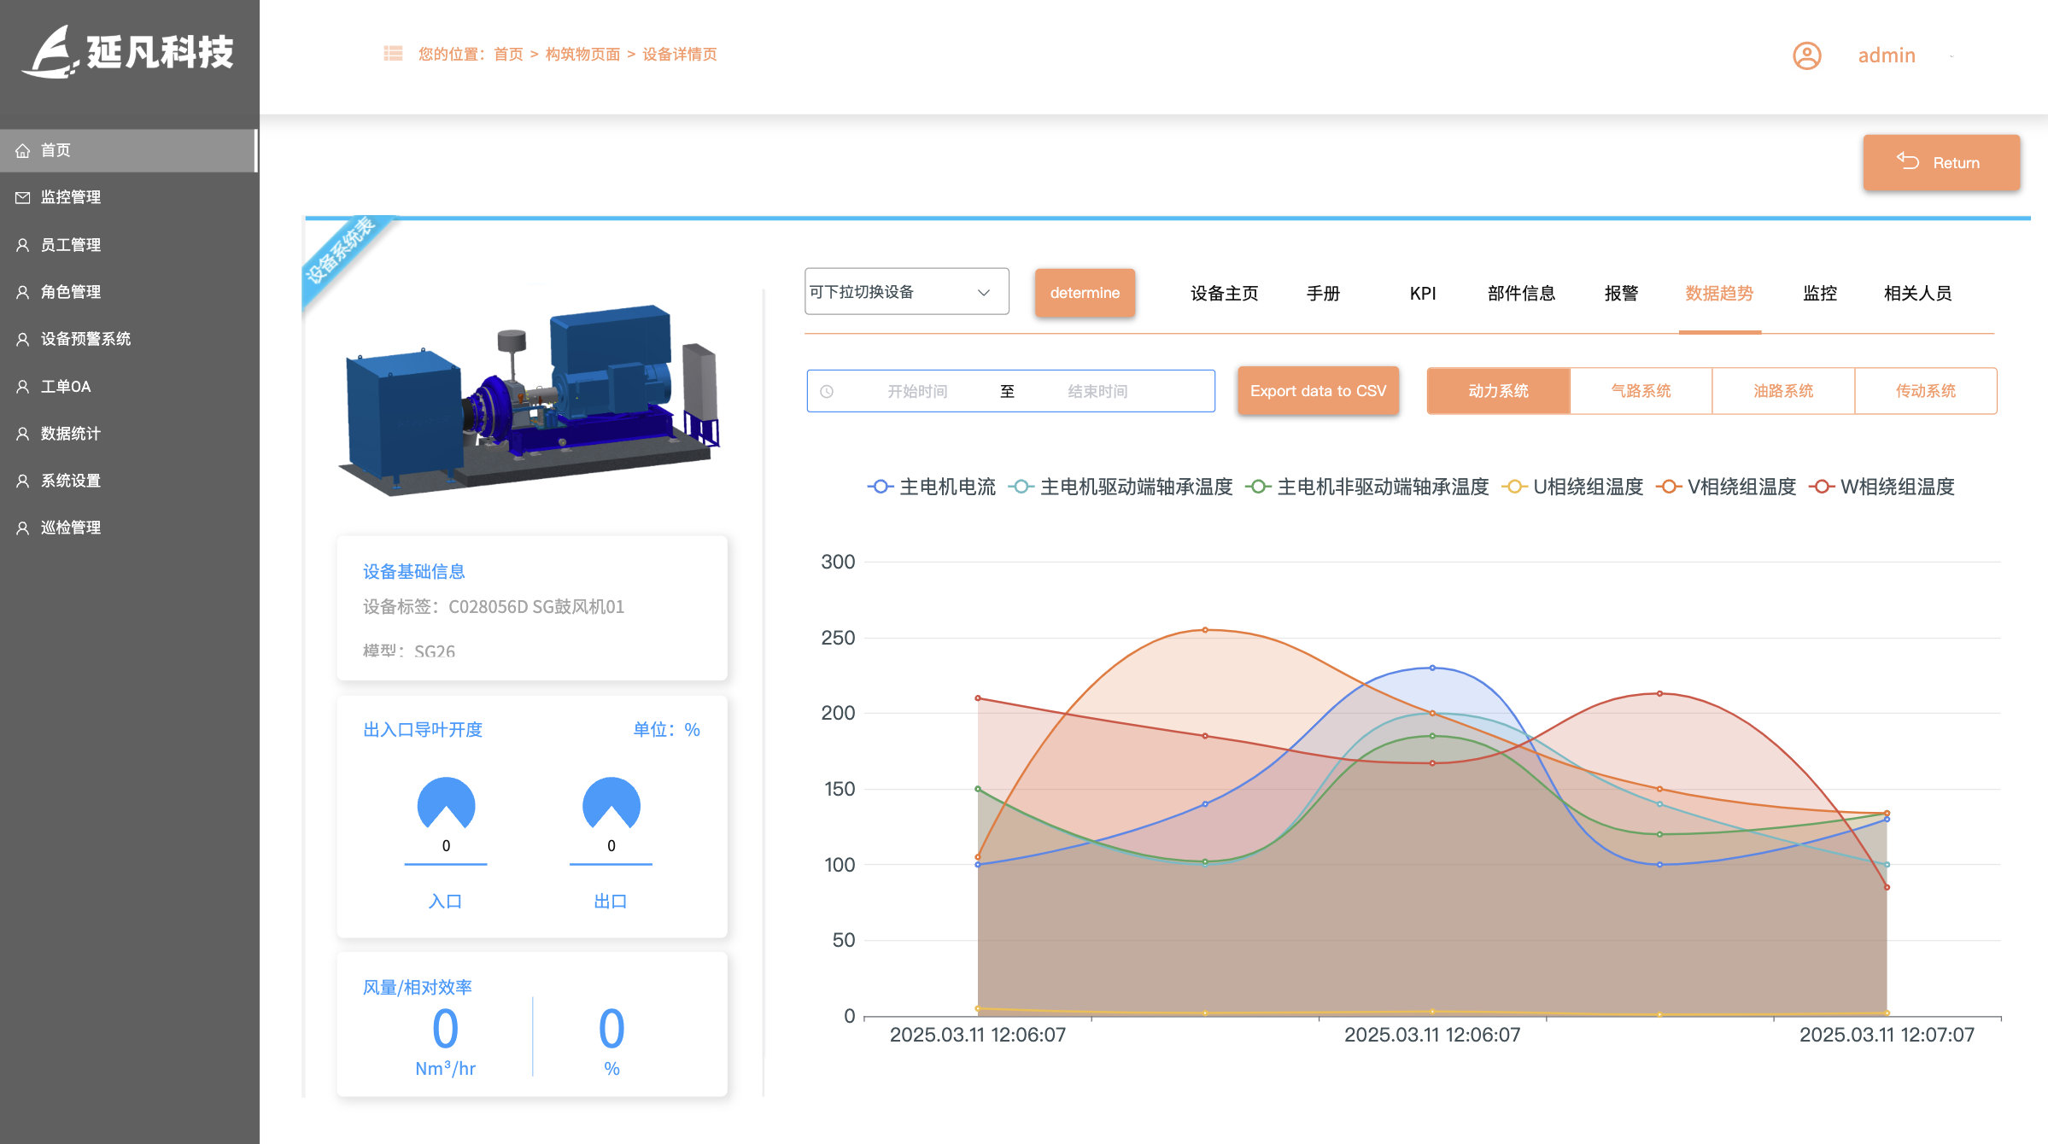Screen dimensions: 2048x1144
Task: Click the envelope icon next to 监控管理
Action: 23,197
